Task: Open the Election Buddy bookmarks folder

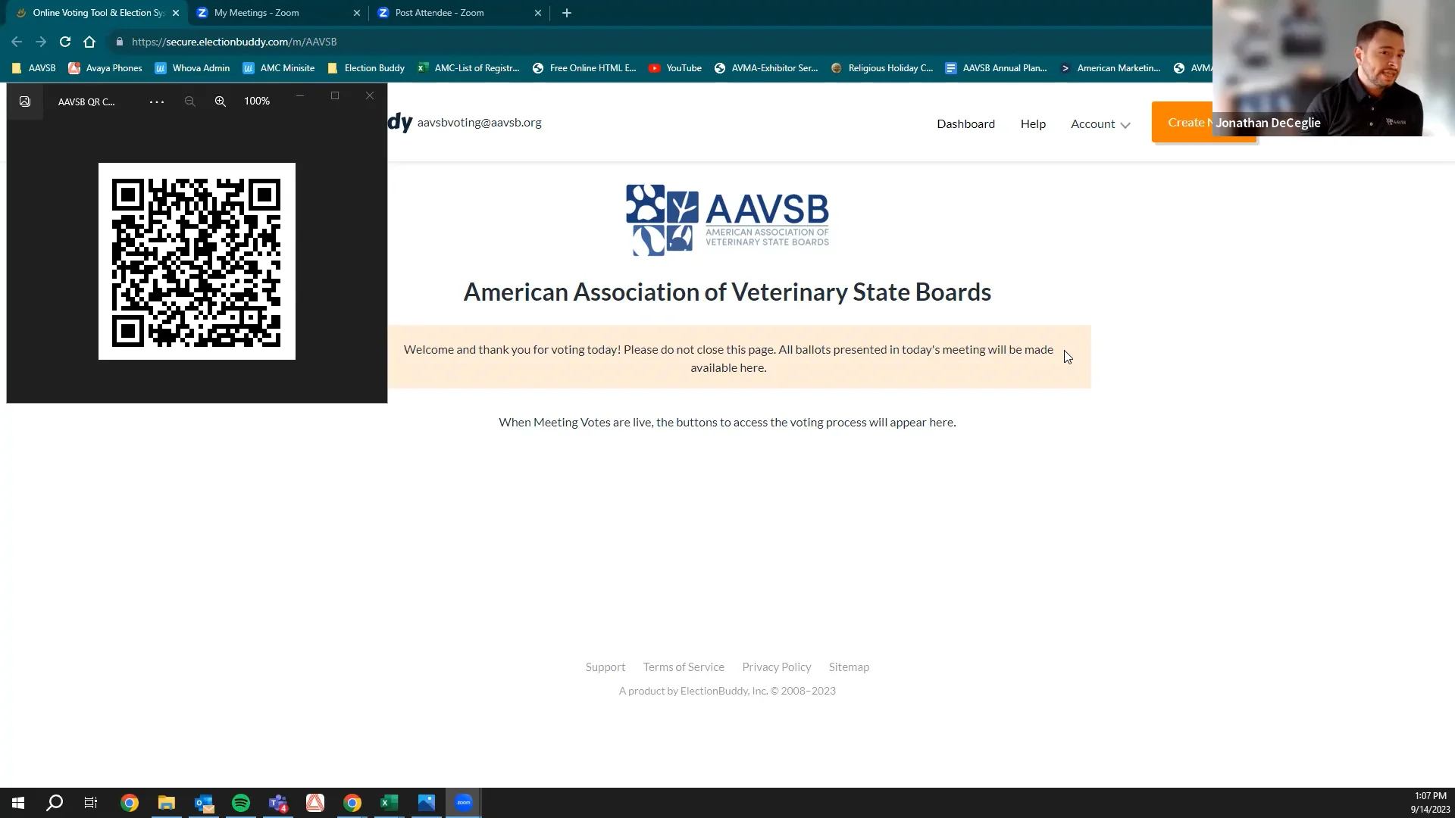Action: pyautogui.click(x=365, y=67)
